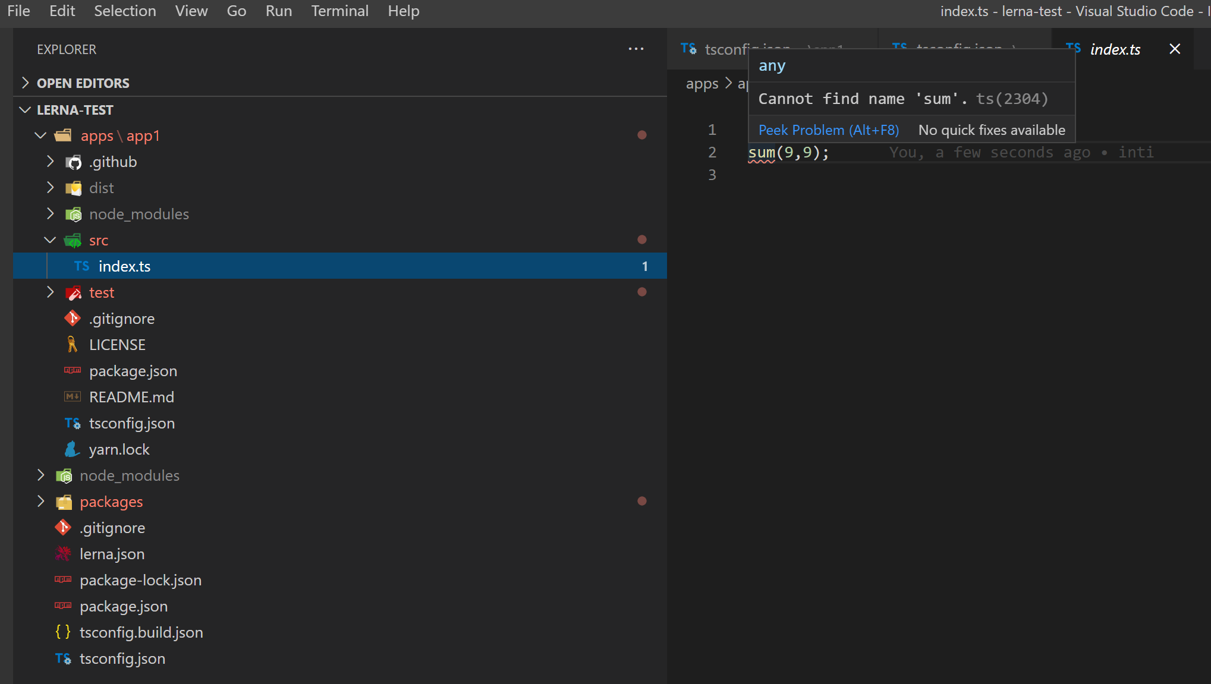Click root .gitignore git icon
The height and width of the screenshot is (684, 1211).
click(x=63, y=528)
